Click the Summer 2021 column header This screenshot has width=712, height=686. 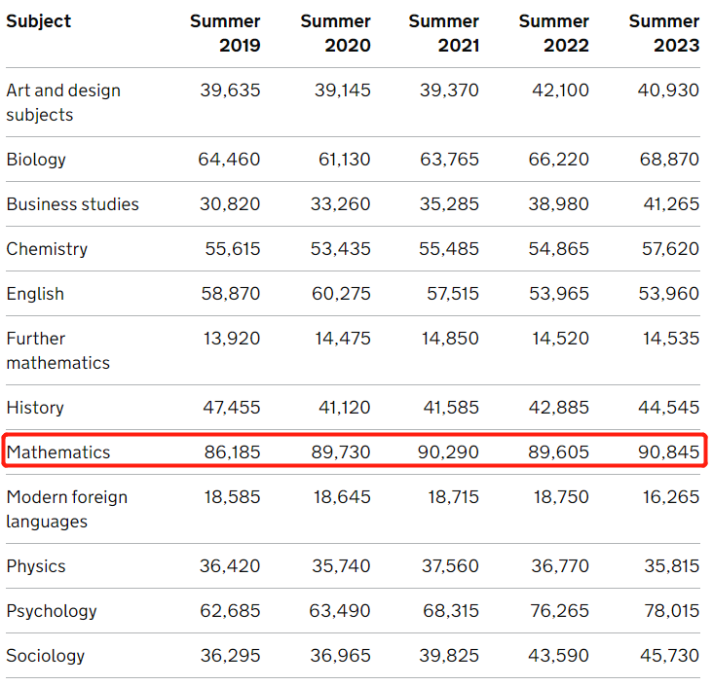[443, 33]
